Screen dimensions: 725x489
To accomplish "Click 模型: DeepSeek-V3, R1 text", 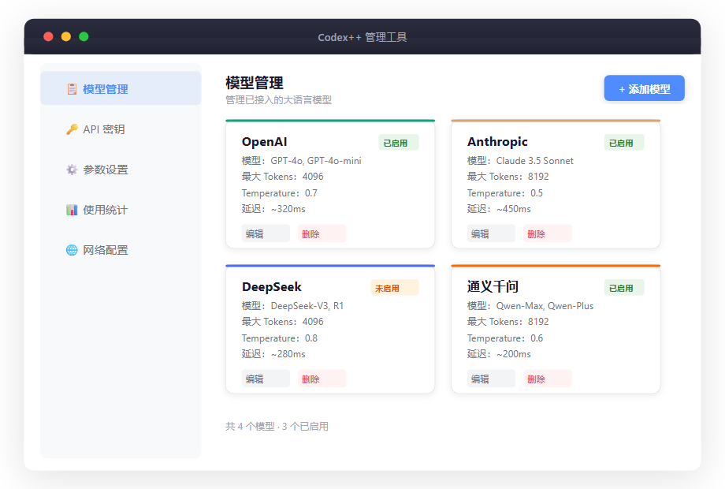I will click(292, 306).
